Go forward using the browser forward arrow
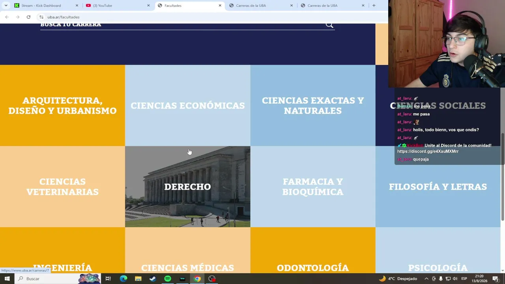The width and height of the screenshot is (505, 284). pos(17,17)
